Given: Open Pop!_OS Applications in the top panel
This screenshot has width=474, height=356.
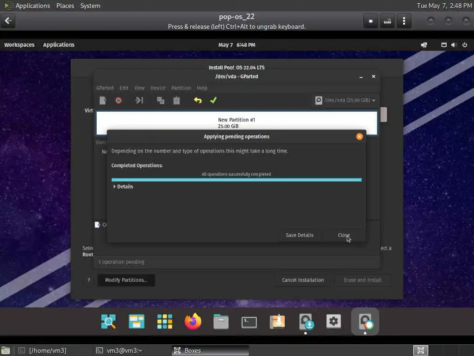Looking at the screenshot, I should tap(59, 45).
